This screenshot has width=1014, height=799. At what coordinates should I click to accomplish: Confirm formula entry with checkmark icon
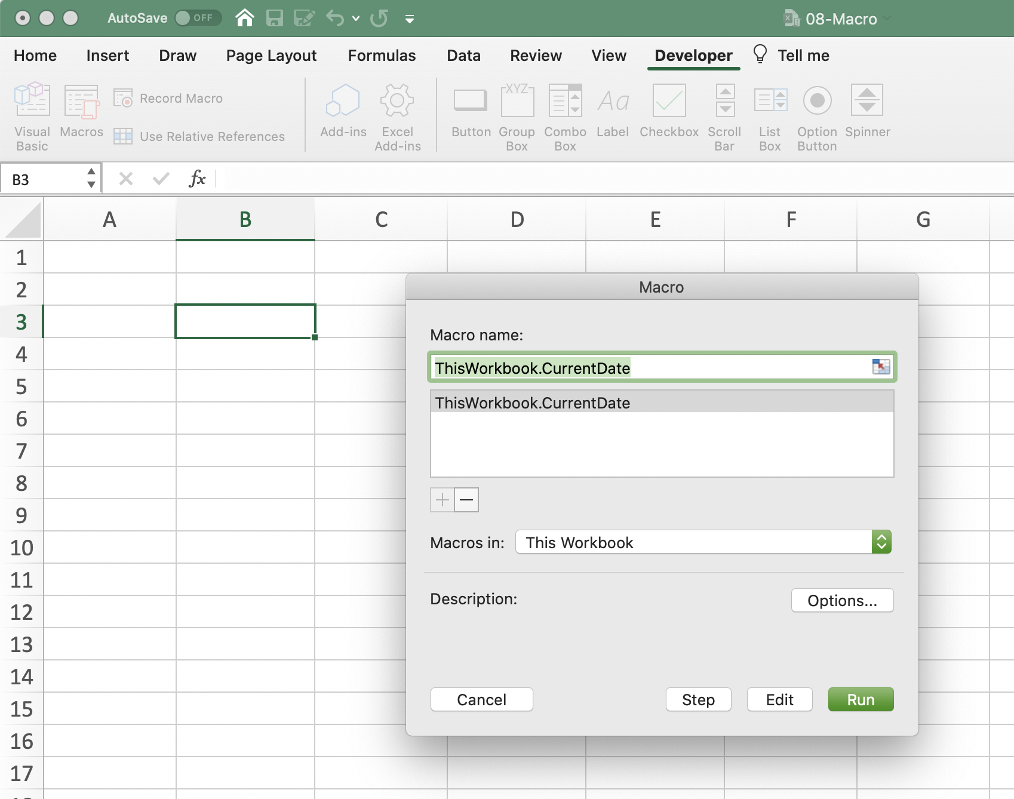(x=161, y=179)
